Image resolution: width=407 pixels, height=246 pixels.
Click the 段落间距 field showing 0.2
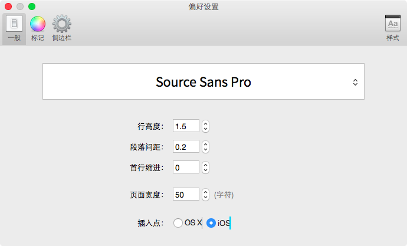[x=186, y=147]
